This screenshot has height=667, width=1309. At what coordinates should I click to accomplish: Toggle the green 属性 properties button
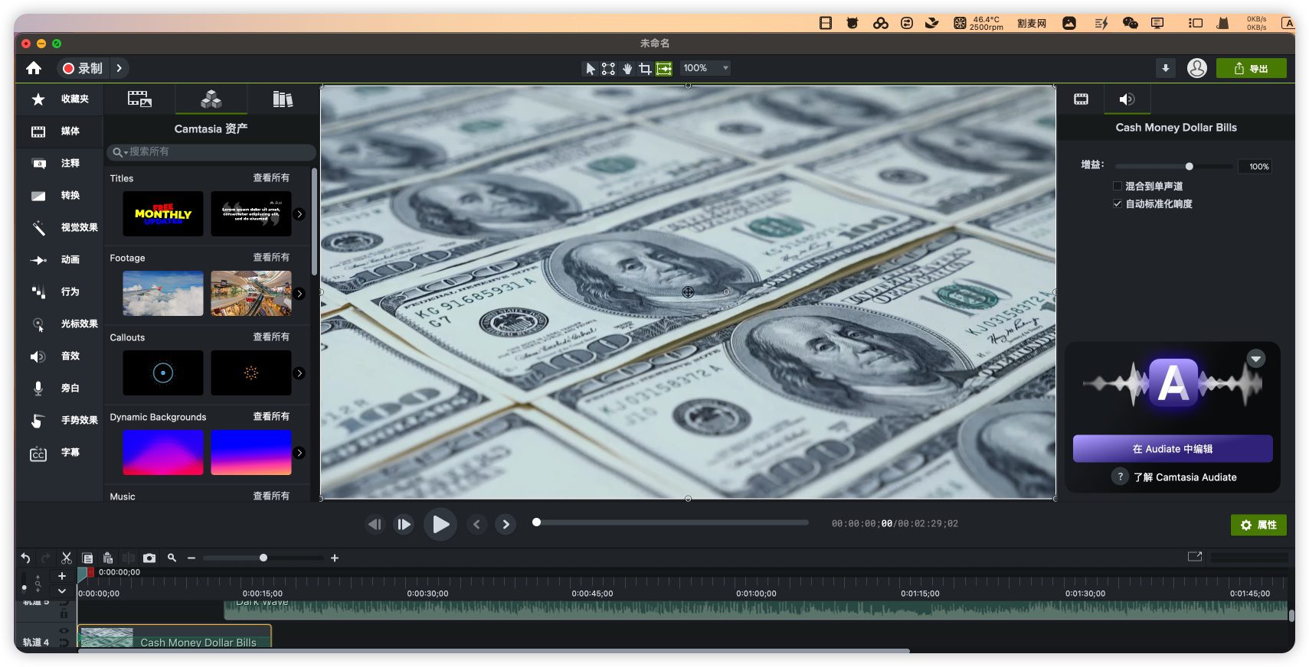[x=1258, y=525]
